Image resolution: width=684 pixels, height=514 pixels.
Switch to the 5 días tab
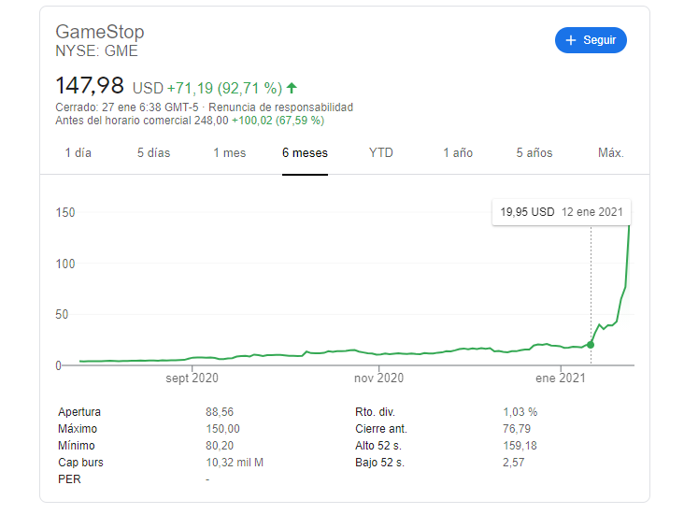(153, 153)
